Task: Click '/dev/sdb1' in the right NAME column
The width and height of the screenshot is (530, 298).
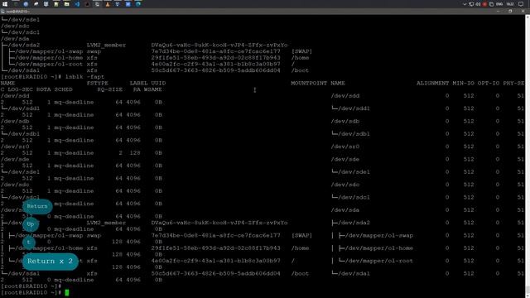Action: pos(354,134)
